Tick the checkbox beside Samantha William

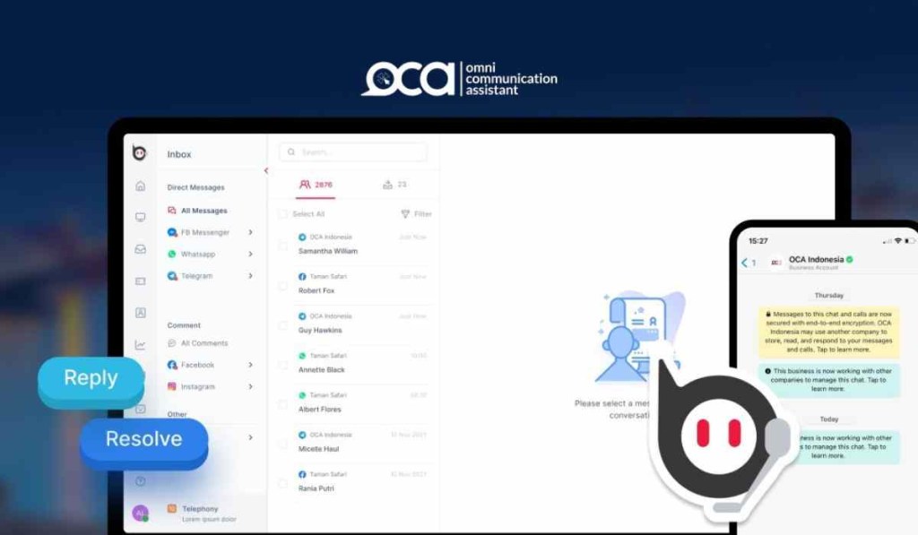pyautogui.click(x=283, y=245)
